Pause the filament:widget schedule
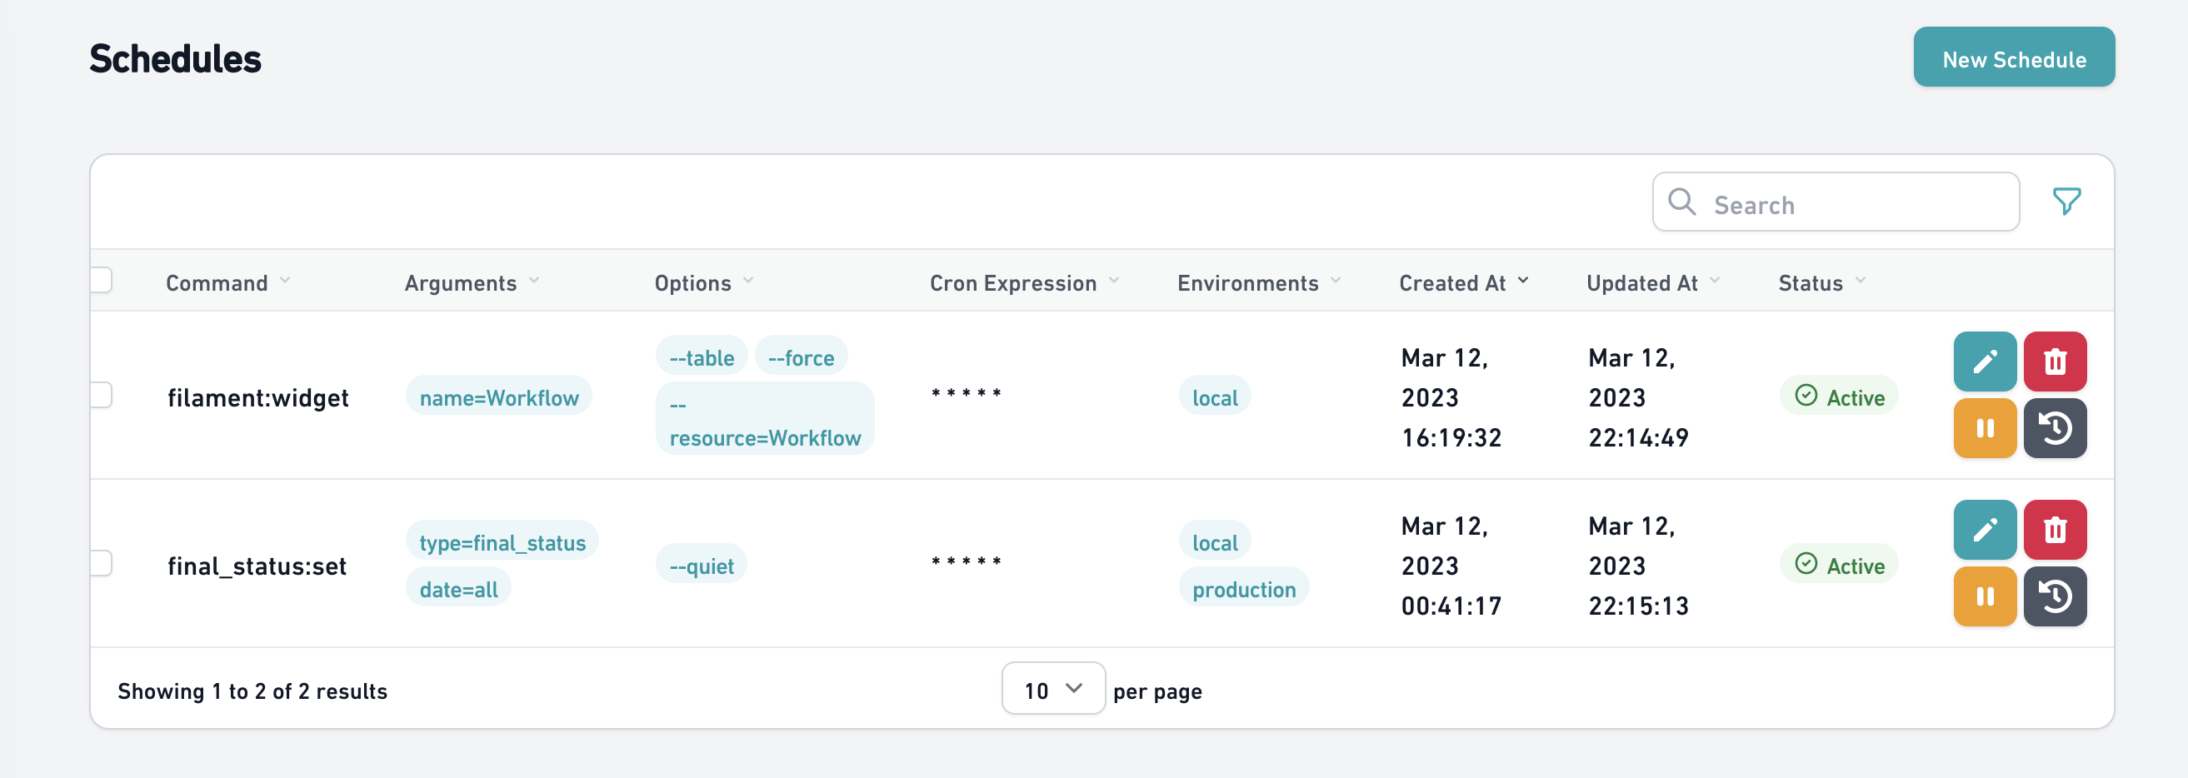 coord(1984,428)
